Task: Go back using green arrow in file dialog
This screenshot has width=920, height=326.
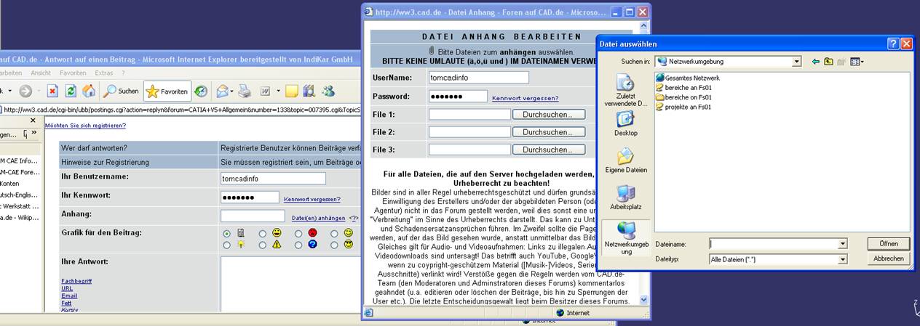Action: (816, 62)
